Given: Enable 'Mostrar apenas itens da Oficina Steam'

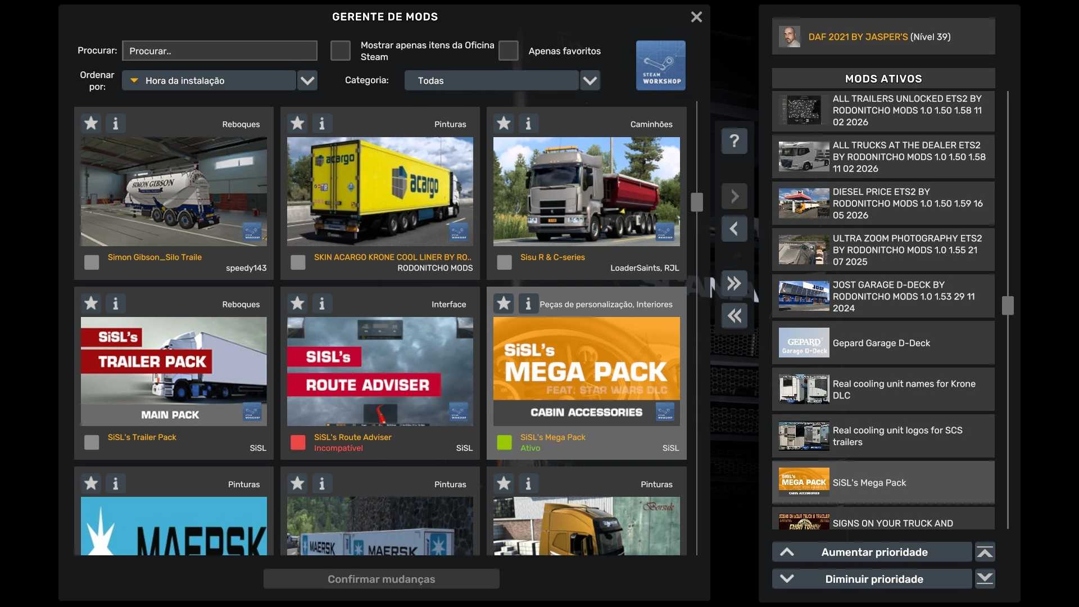Looking at the screenshot, I should click(341, 51).
